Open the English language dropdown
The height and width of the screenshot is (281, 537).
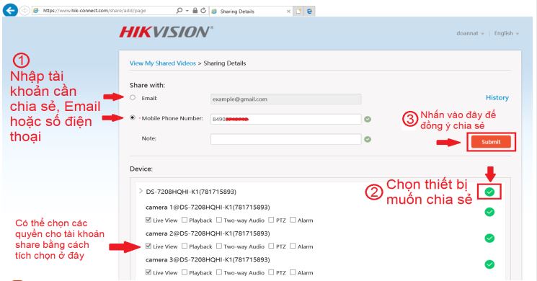506,33
